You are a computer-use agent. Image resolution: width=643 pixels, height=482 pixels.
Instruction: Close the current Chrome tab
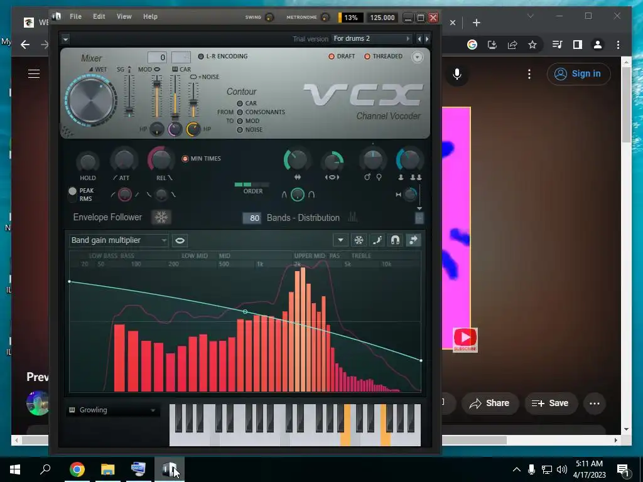453,23
